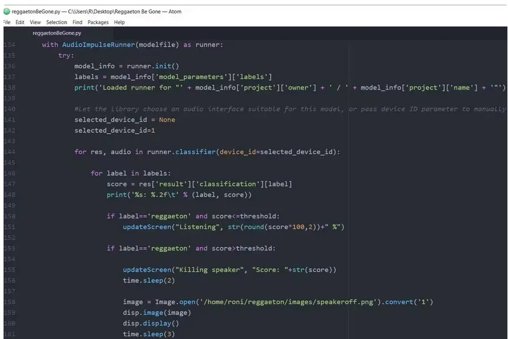
Task: Click line number 158 in the gutter
Action: tap(9, 302)
